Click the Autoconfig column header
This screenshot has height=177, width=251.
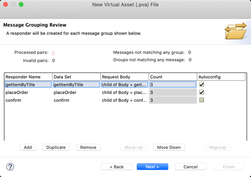pos(221,77)
